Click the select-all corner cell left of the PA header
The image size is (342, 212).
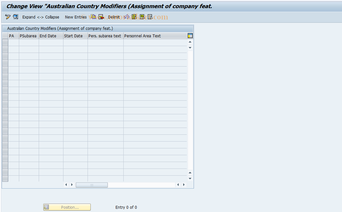(5, 36)
